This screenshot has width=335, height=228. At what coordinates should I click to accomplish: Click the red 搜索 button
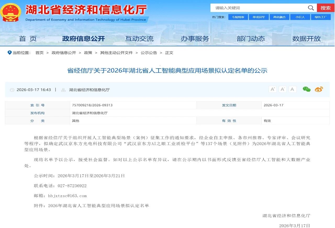[326, 8]
